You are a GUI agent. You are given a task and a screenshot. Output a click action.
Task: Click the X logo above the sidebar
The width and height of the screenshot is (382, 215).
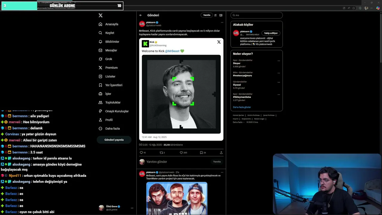pyautogui.click(x=101, y=15)
